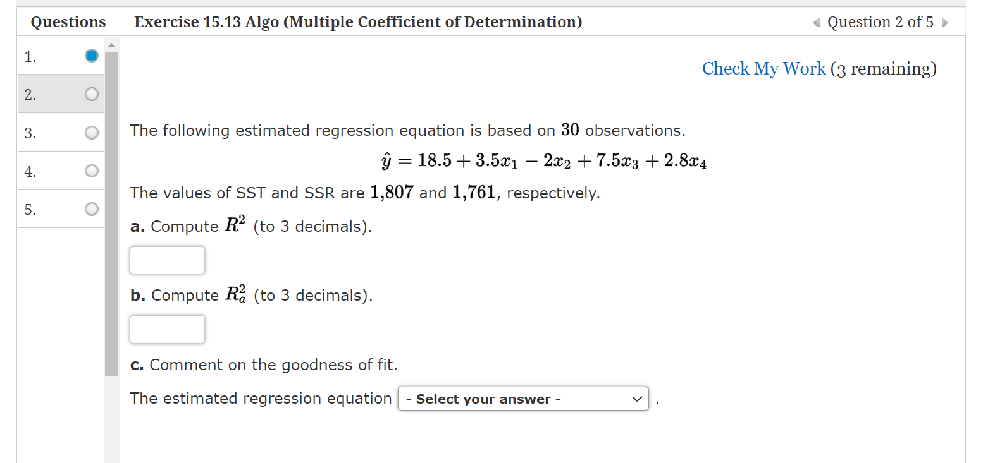
Task: Select the status circle beside question 3
Action: click(x=91, y=133)
